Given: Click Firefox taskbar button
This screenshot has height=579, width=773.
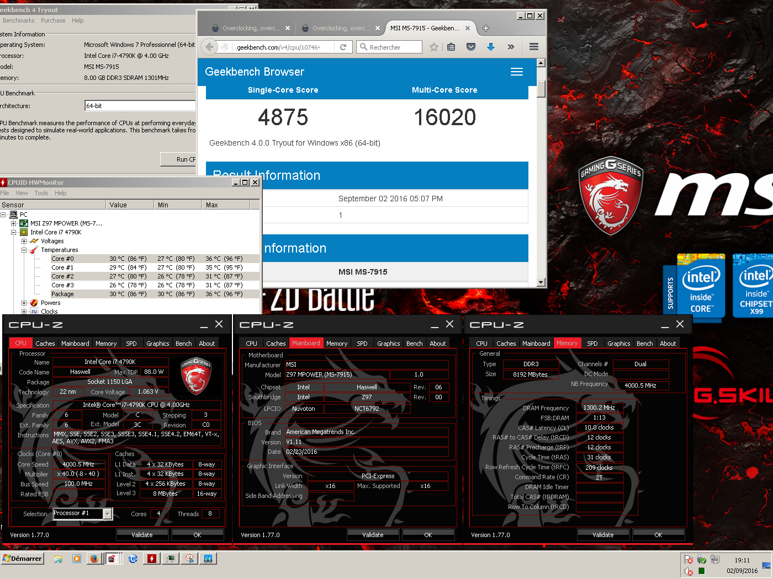Looking at the screenshot, I should [94, 559].
